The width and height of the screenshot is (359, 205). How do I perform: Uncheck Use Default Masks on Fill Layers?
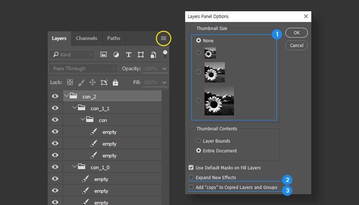click(191, 168)
